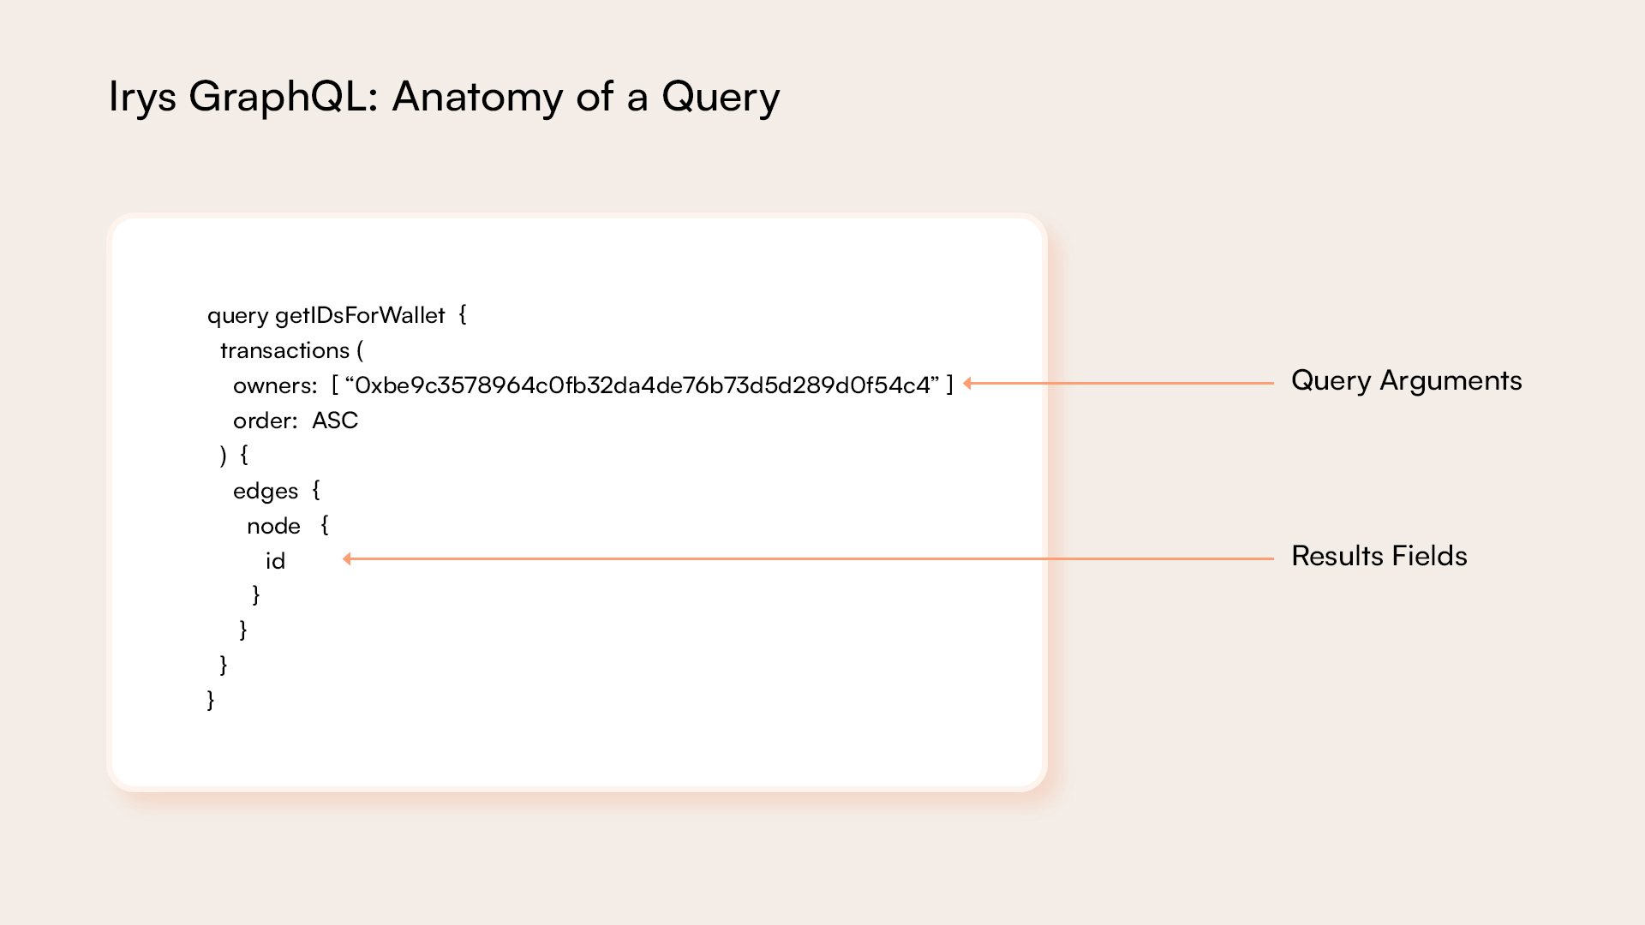Click the arrowhead pointing at the id field
1645x925 pixels.
[347, 559]
